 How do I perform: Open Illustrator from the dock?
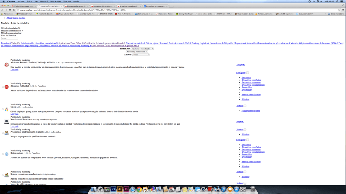[x=120, y=189]
